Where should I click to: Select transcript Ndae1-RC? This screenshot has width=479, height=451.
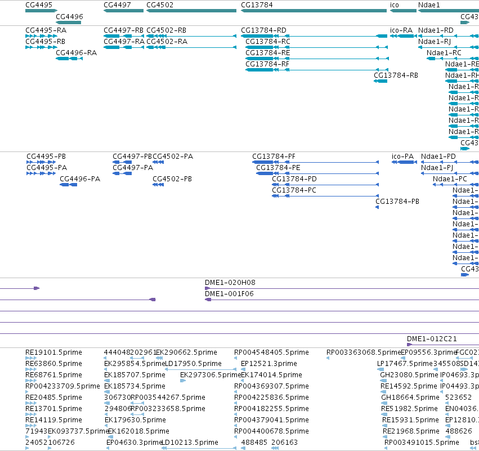click(444, 53)
